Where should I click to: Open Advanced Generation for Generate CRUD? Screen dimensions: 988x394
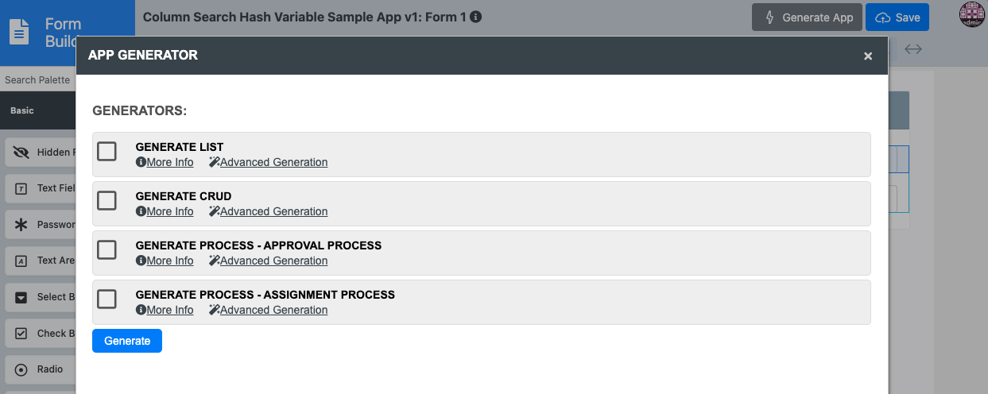(x=273, y=211)
